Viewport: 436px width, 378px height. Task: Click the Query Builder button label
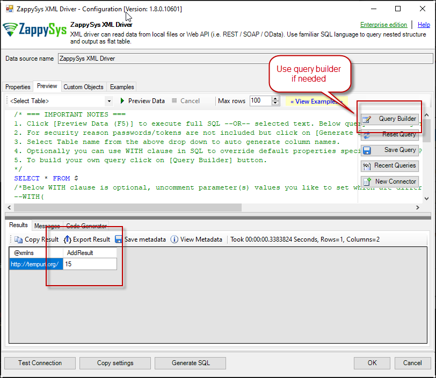coord(397,119)
